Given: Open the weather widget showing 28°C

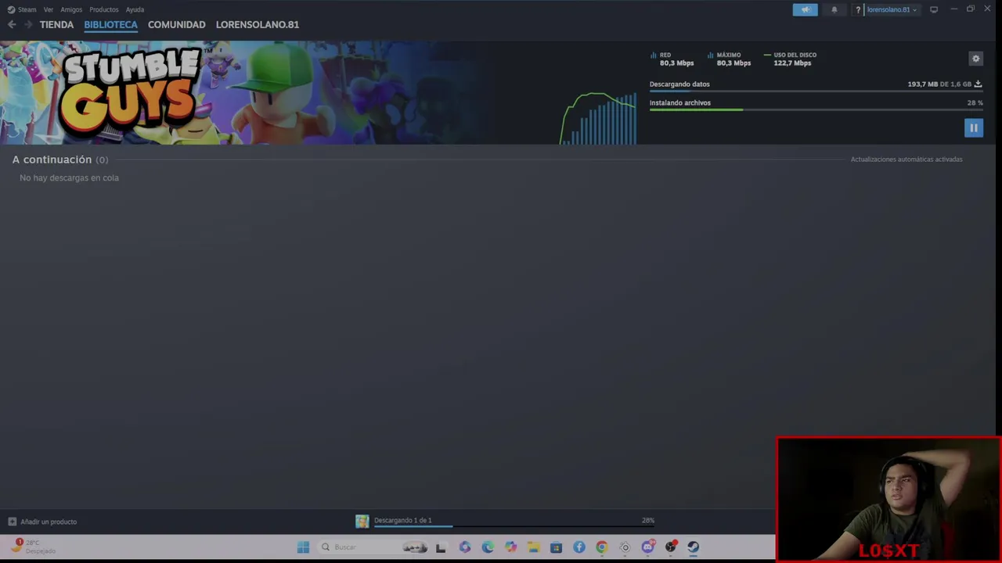Looking at the screenshot, I should [33, 547].
